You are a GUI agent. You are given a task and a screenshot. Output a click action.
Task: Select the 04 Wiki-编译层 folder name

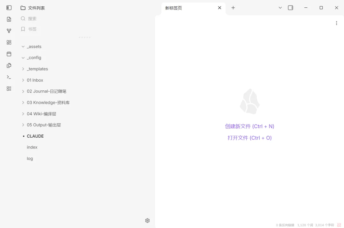coord(41,114)
